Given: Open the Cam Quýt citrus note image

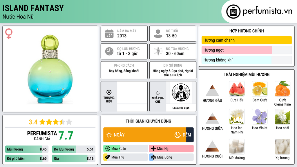Looking at the screenshot, I should 260,89.
